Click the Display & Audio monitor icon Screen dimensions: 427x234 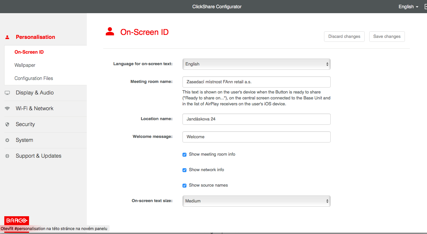click(x=7, y=93)
